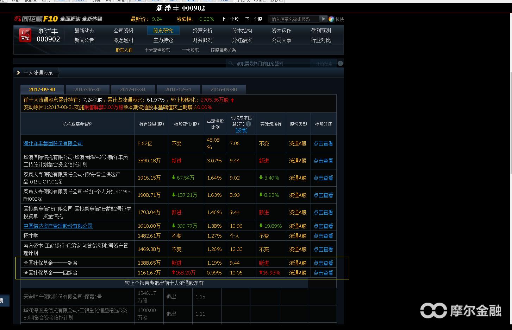
Task: Click the stock search go arrow button
Action: point(323,19)
